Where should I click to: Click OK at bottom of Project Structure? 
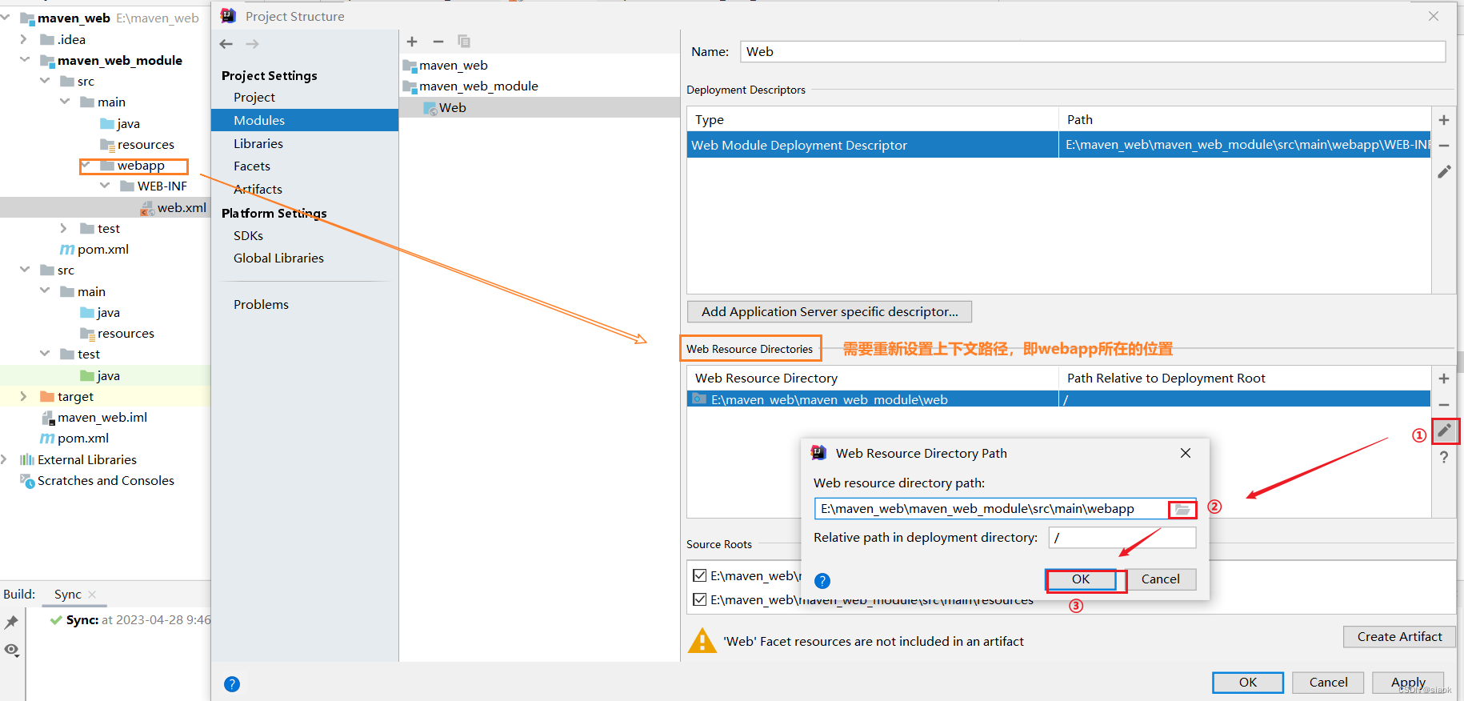pos(1248,683)
